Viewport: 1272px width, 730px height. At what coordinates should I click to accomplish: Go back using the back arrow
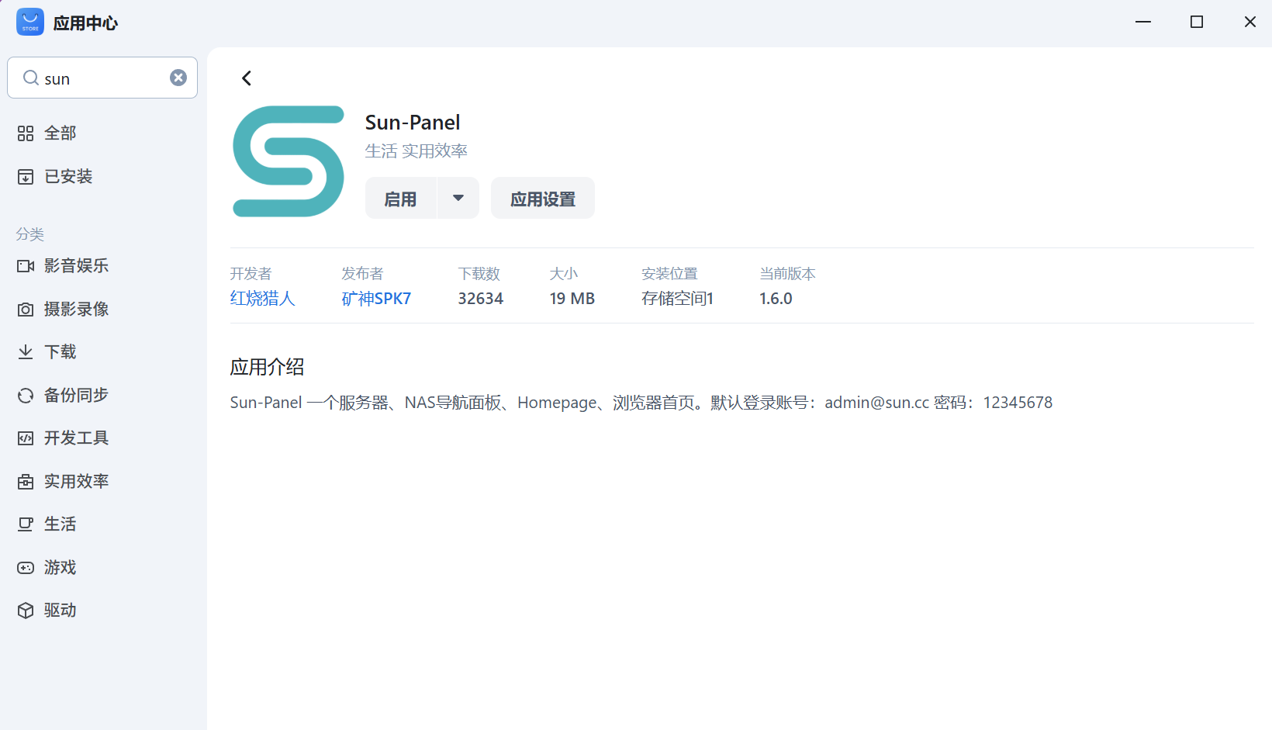(x=247, y=78)
